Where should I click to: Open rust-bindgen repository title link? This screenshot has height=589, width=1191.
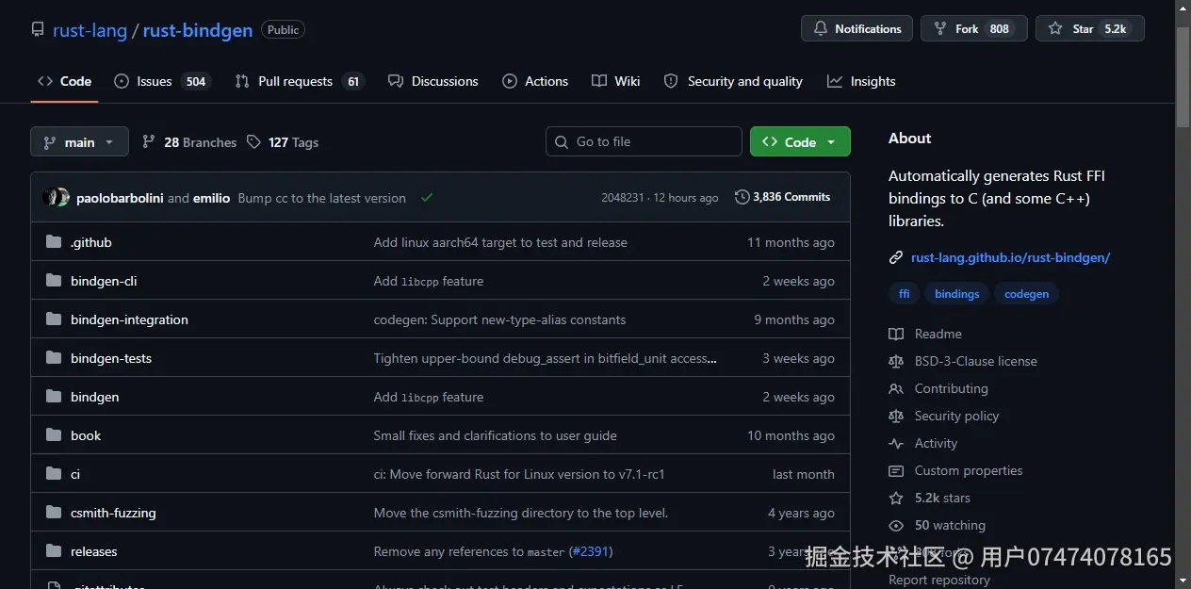pyautogui.click(x=198, y=30)
